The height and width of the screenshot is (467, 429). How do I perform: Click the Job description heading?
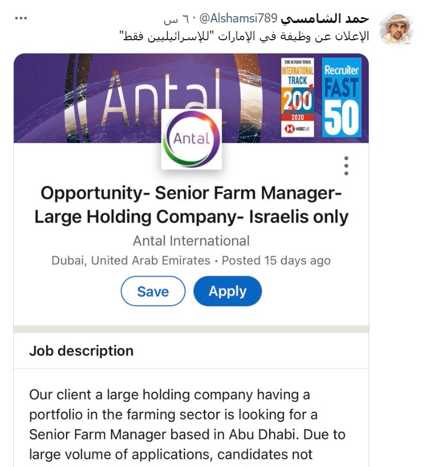tap(82, 351)
